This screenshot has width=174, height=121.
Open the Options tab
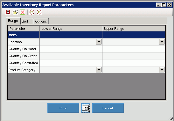(41, 21)
